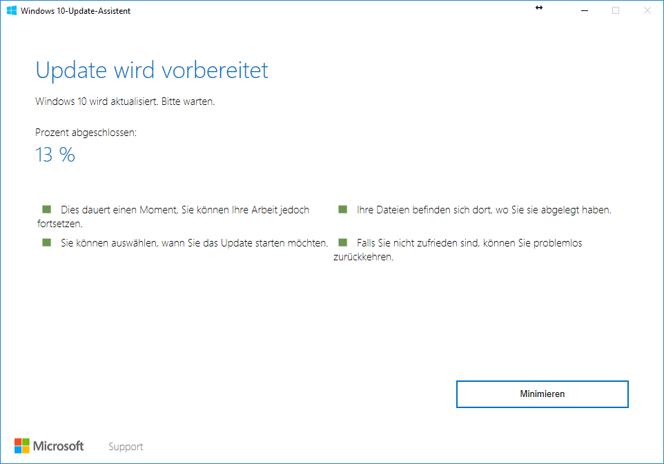
Task: Click the label 'Prozent abgeschlossen:'
Action: pyautogui.click(x=86, y=133)
